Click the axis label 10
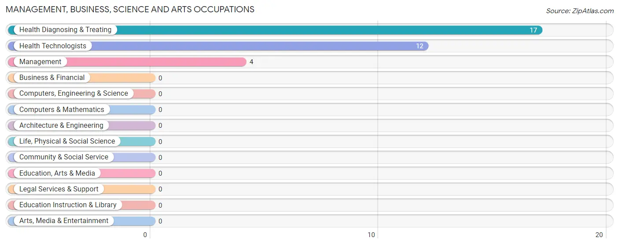Image resolution: width=619 pixels, height=245 pixels. [372, 235]
